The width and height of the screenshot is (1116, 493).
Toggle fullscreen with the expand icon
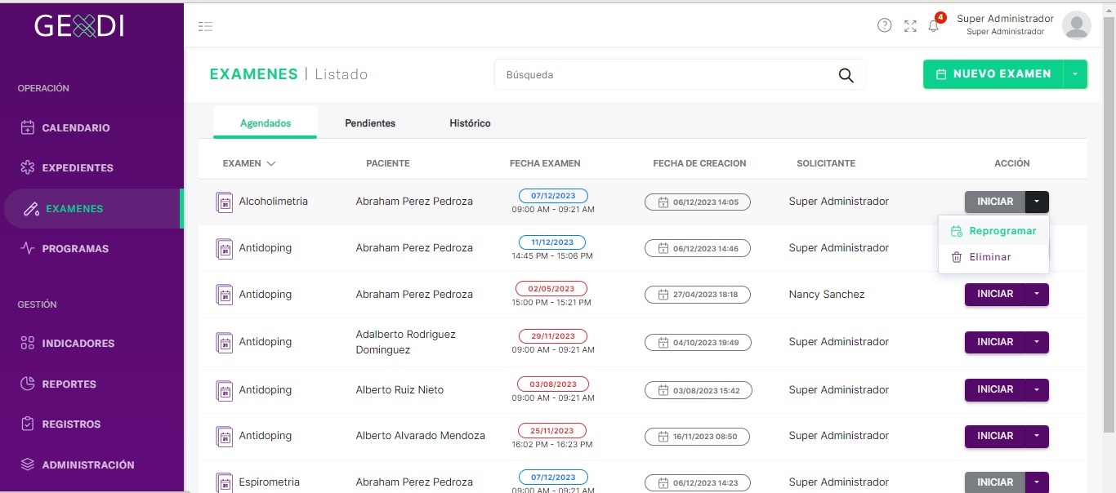click(x=910, y=26)
